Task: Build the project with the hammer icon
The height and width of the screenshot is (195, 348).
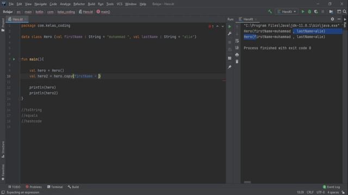Action: click(x=270, y=11)
